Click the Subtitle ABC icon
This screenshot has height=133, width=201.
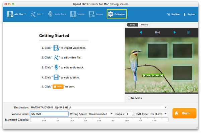pos(73,14)
